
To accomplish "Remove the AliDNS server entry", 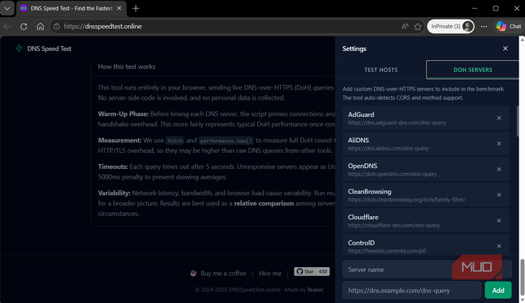I will click(499, 144).
